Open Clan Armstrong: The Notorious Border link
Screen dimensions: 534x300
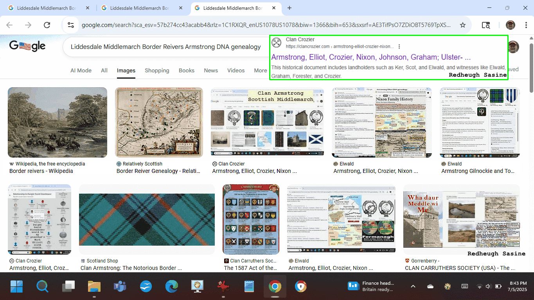pyautogui.click(x=131, y=268)
